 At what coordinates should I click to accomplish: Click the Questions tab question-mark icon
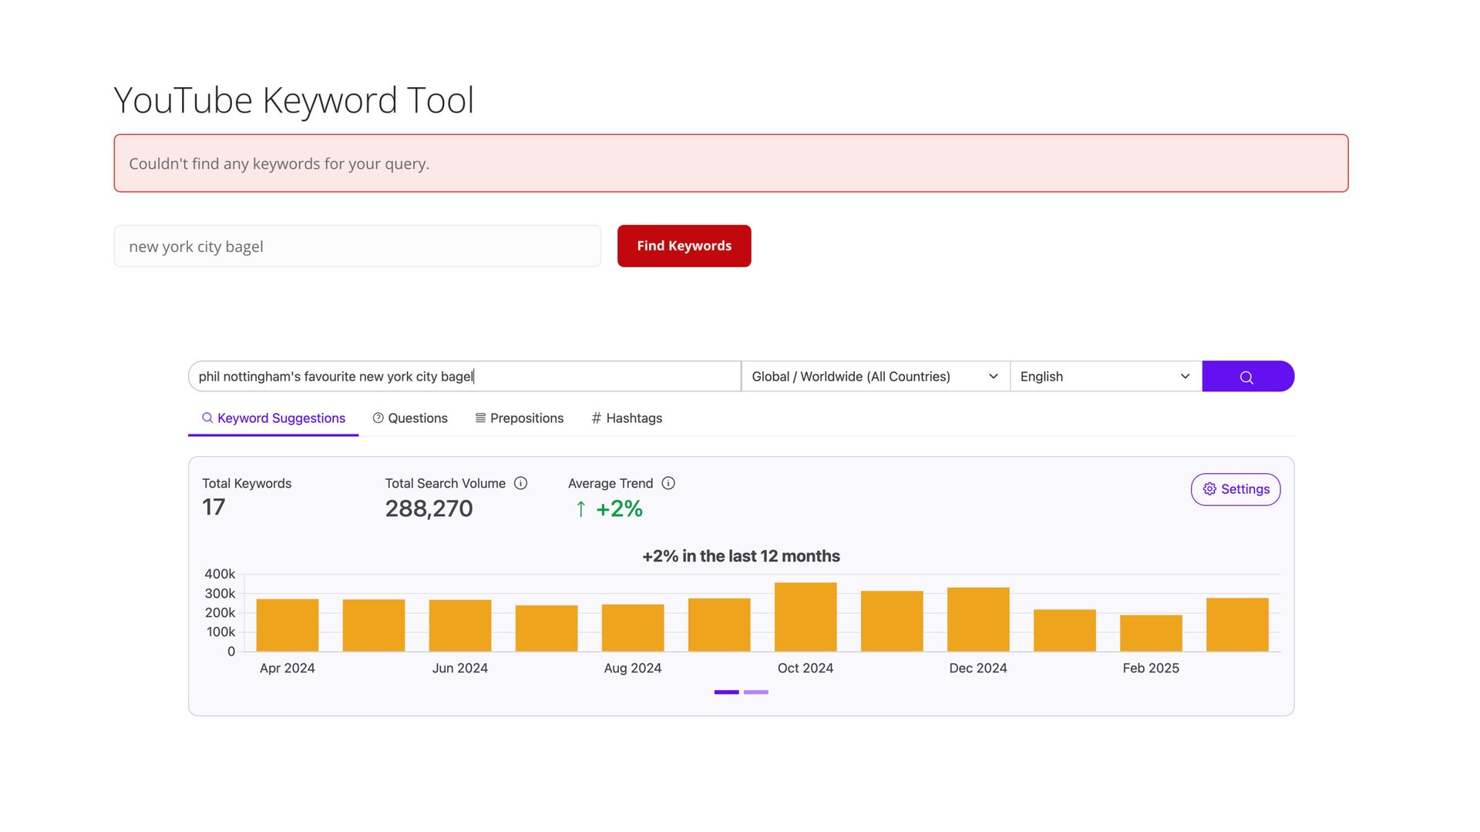(378, 418)
